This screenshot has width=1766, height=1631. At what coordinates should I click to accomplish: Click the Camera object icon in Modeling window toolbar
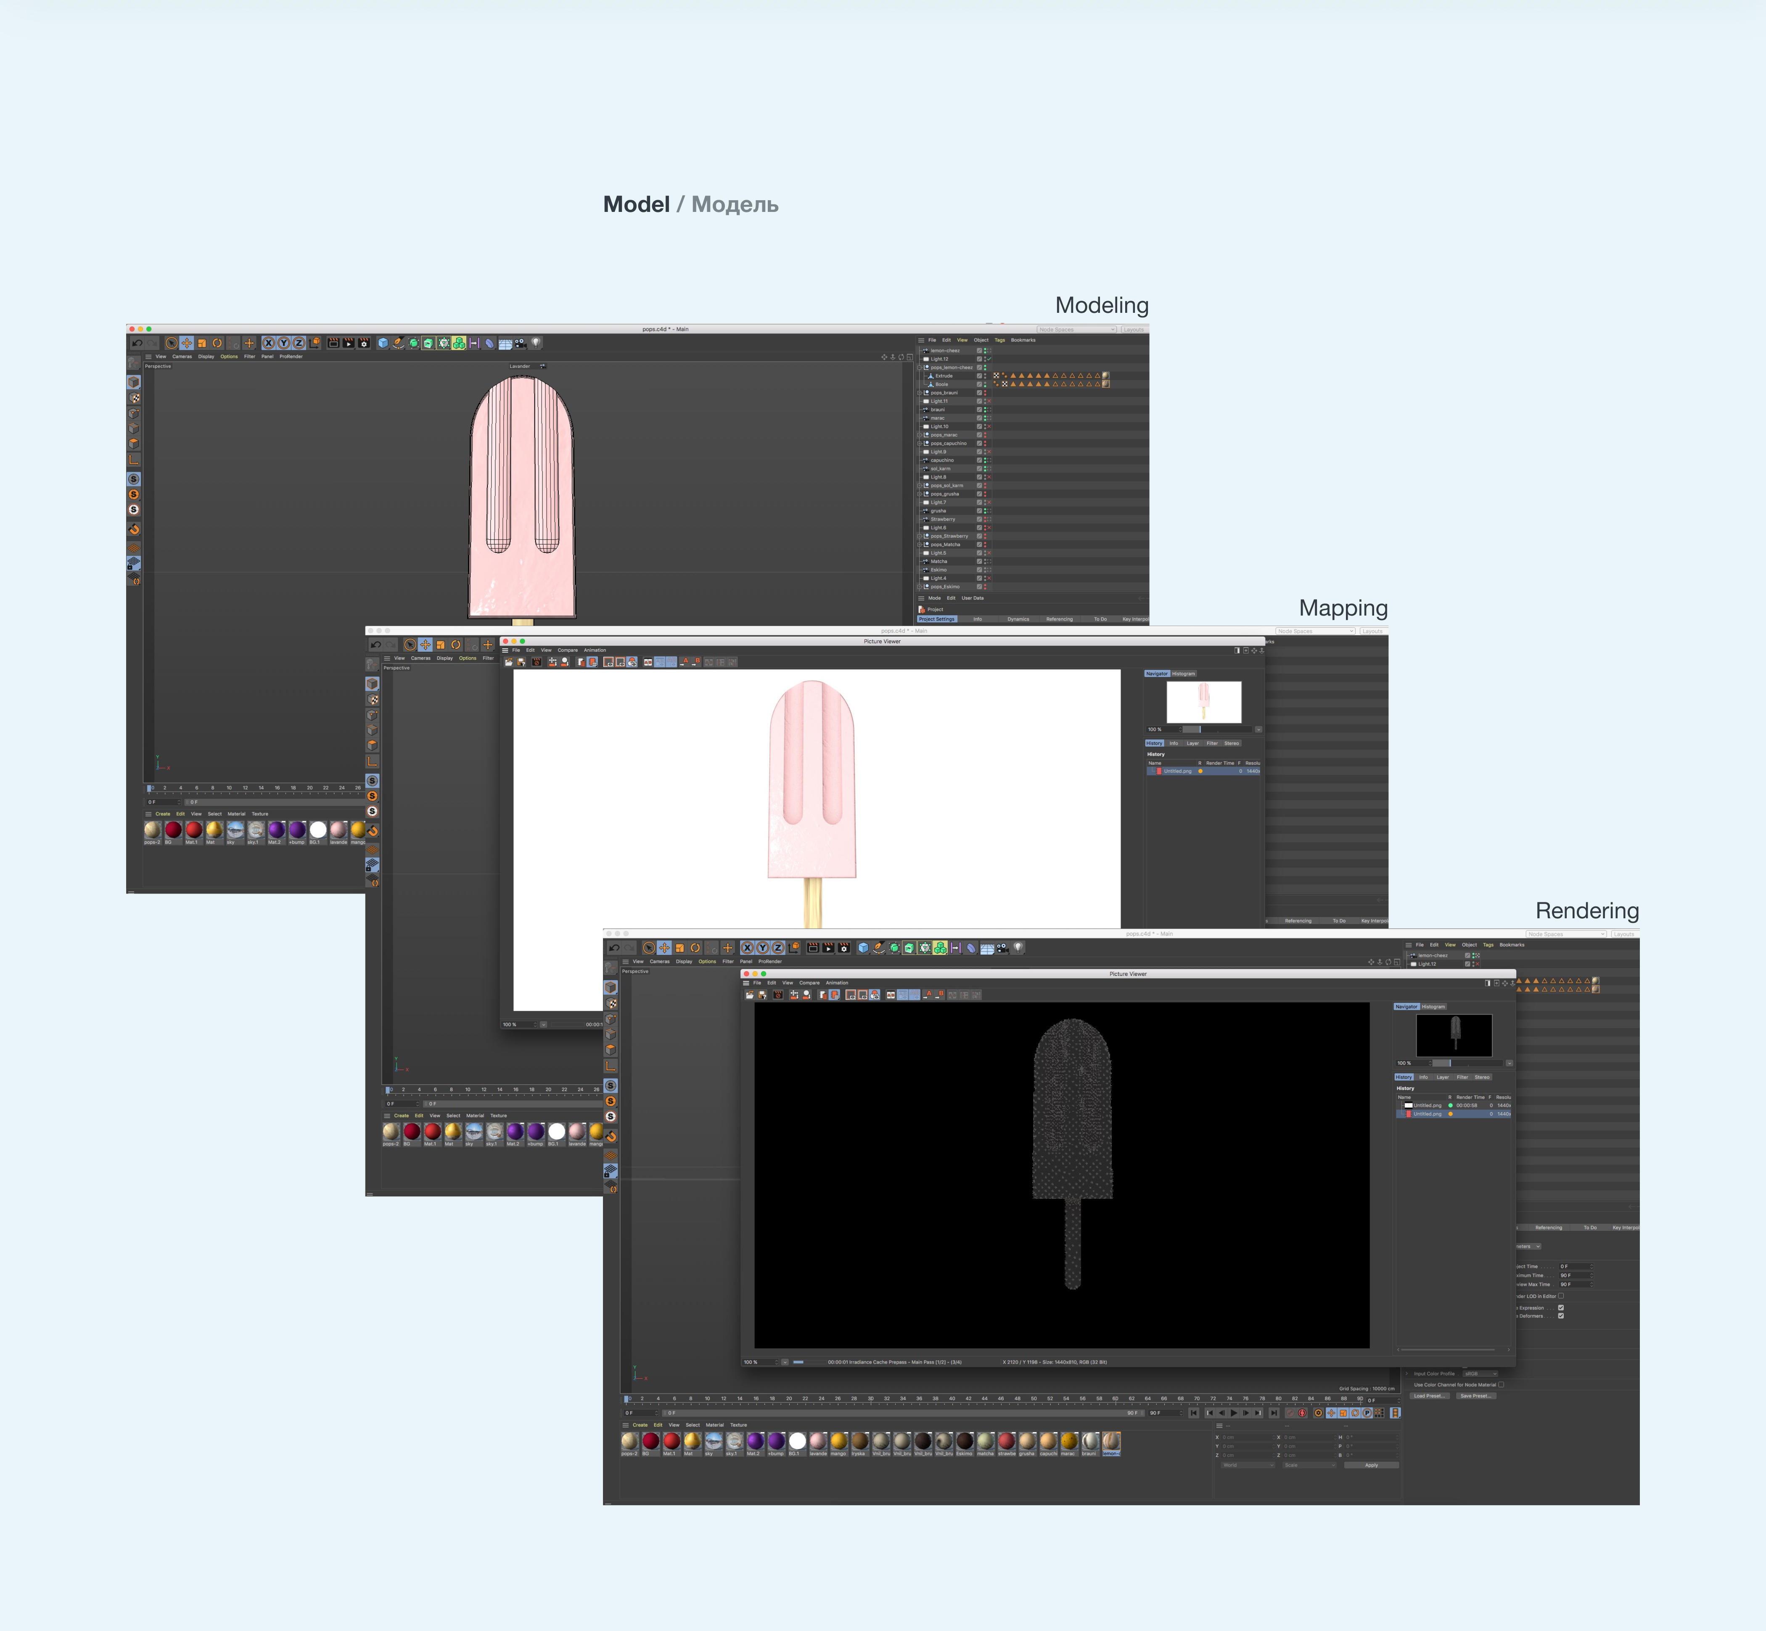pyautogui.click(x=521, y=344)
